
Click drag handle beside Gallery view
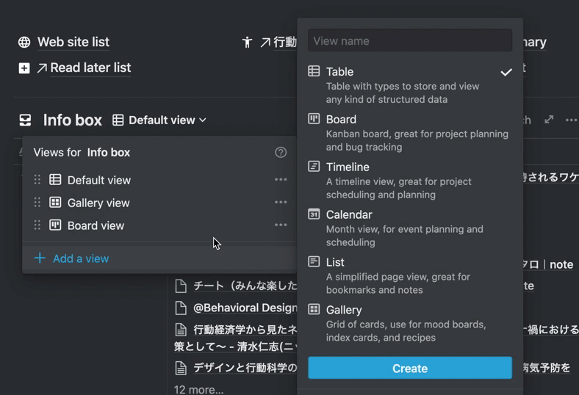(x=37, y=203)
